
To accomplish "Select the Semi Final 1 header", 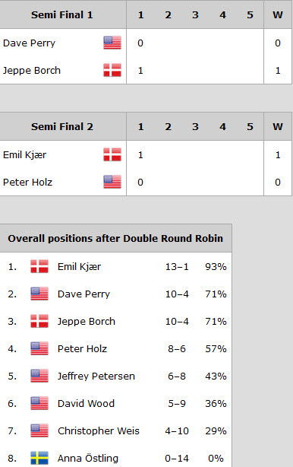I will 62,15.
